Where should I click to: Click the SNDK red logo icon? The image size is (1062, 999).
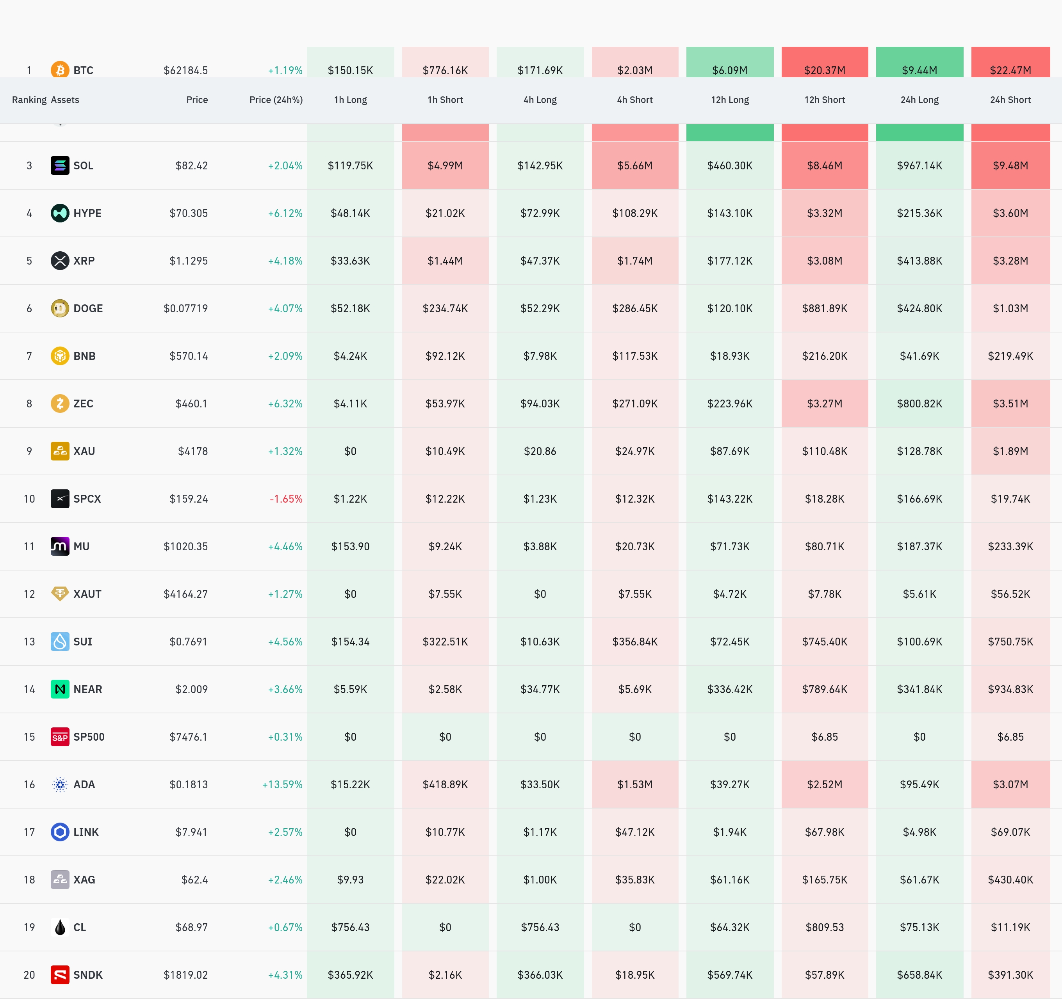tap(60, 974)
